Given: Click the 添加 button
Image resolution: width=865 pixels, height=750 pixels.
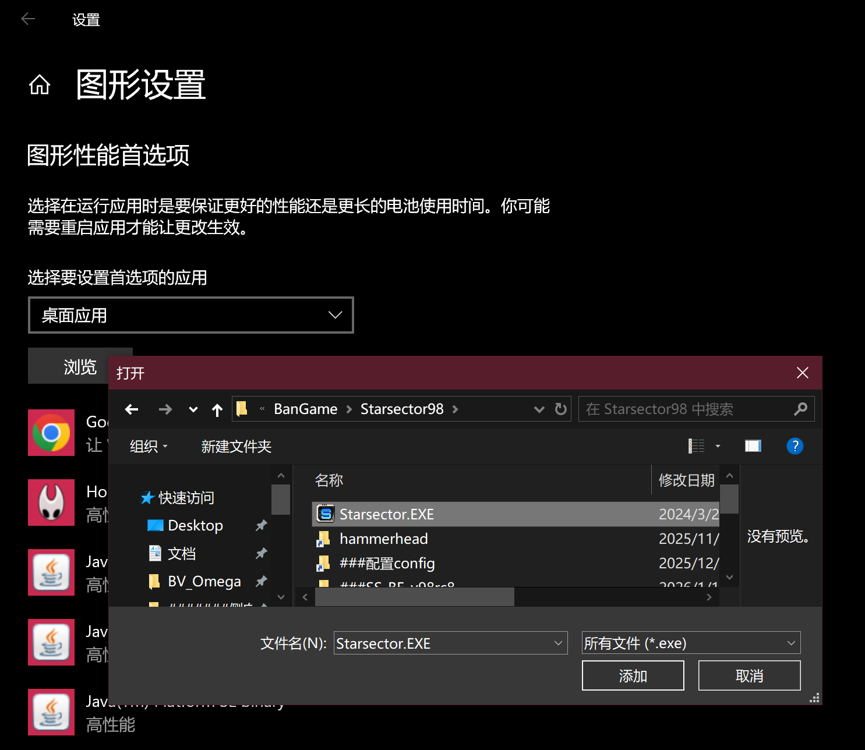Looking at the screenshot, I should pos(633,675).
